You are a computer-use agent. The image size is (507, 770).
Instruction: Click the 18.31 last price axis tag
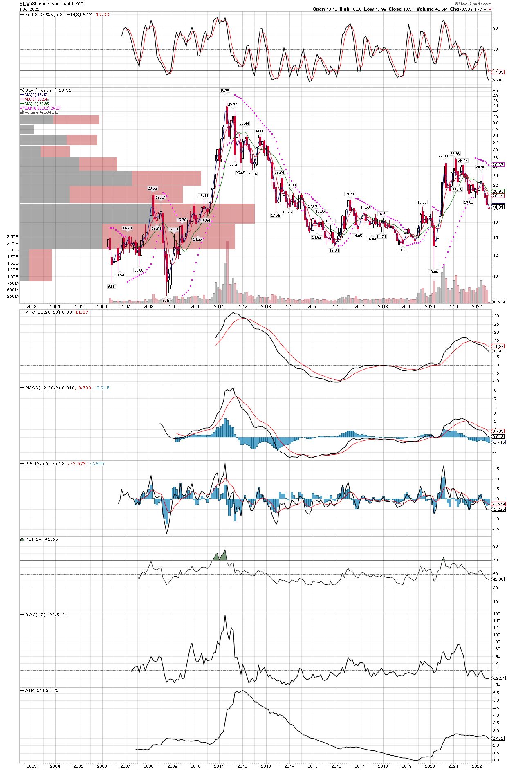click(x=498, y=207)
